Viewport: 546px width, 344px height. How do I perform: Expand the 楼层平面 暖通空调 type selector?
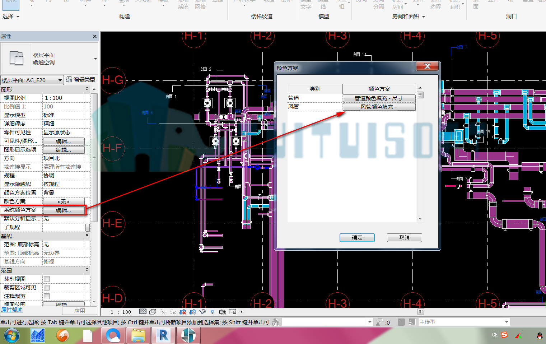(x=95, y=59)
